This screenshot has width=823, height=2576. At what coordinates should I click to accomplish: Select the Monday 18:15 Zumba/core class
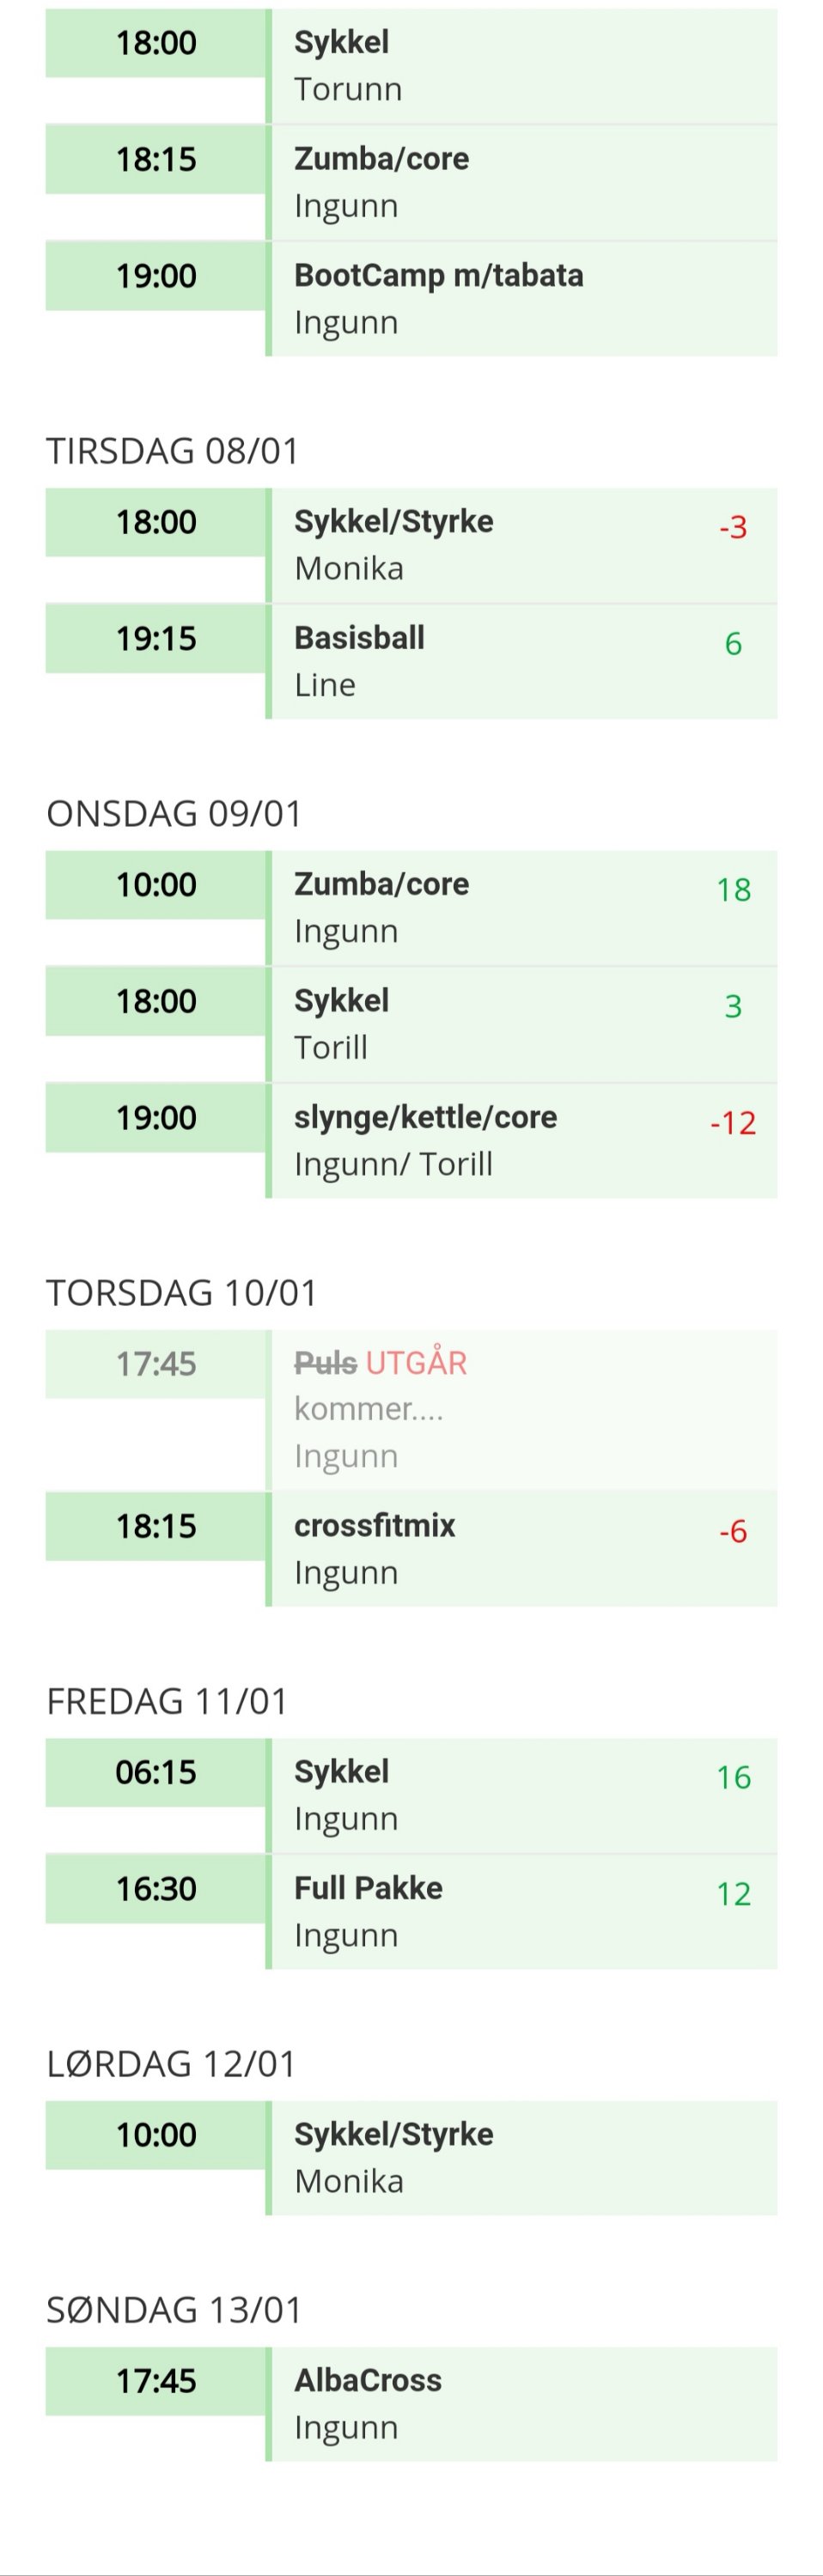[520, 182]
